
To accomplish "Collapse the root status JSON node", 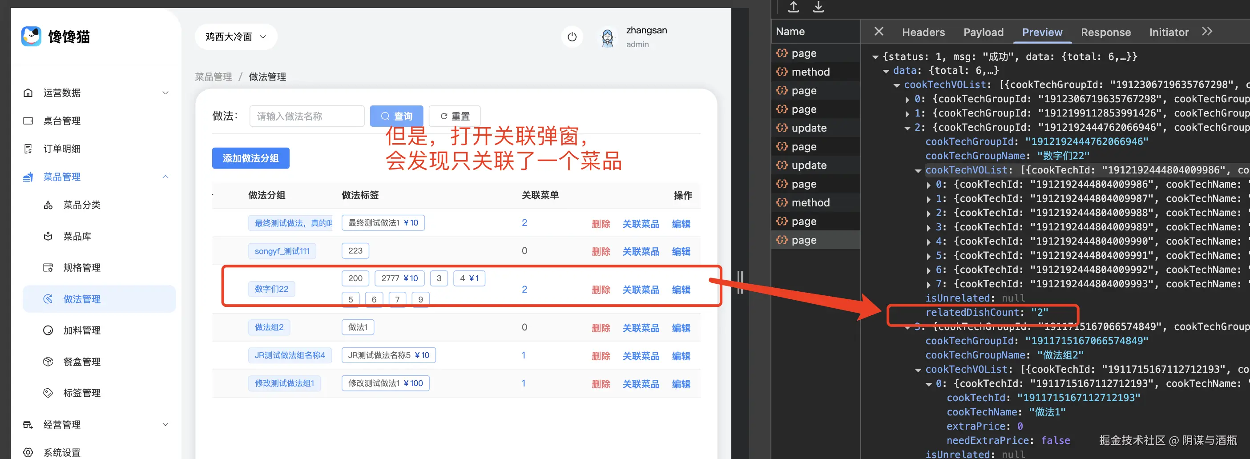I will click(875, 57).
